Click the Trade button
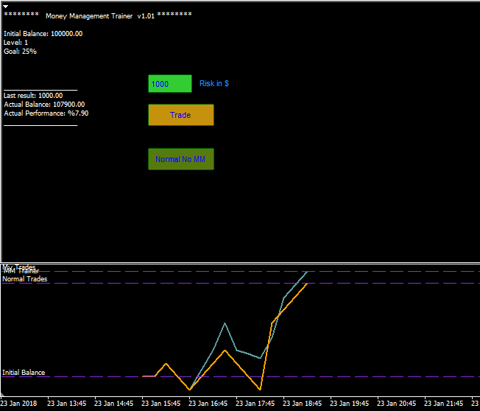Viewport: 480px width, 411px height. coord(181,115)
